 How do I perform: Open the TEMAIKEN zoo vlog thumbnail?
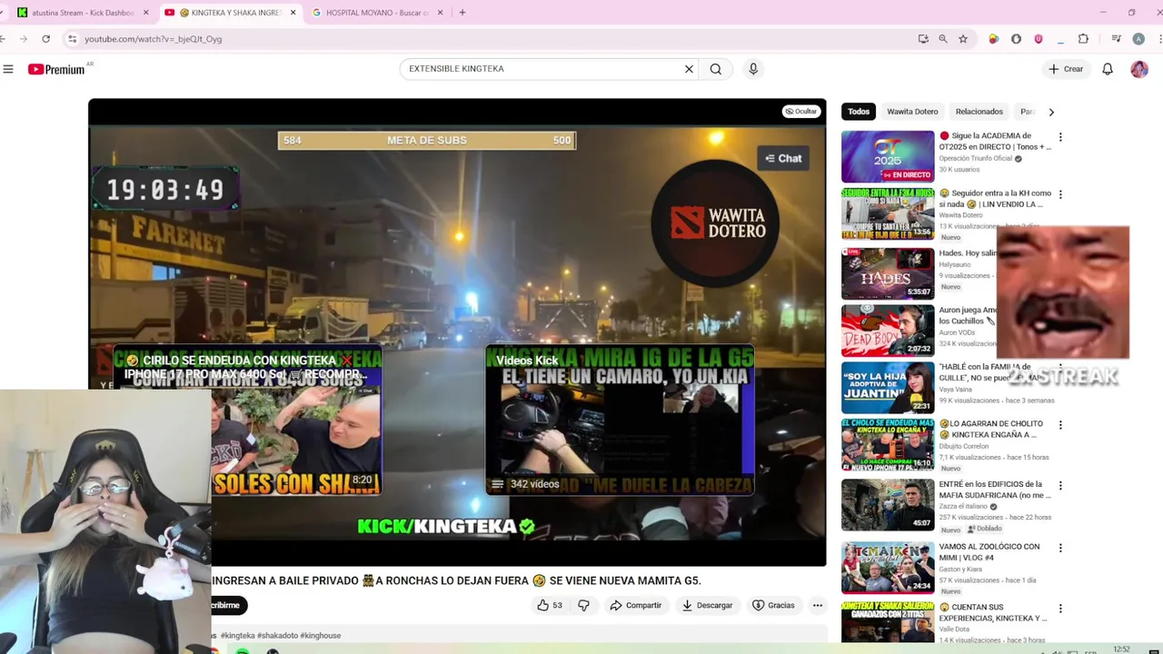[888, 568]
